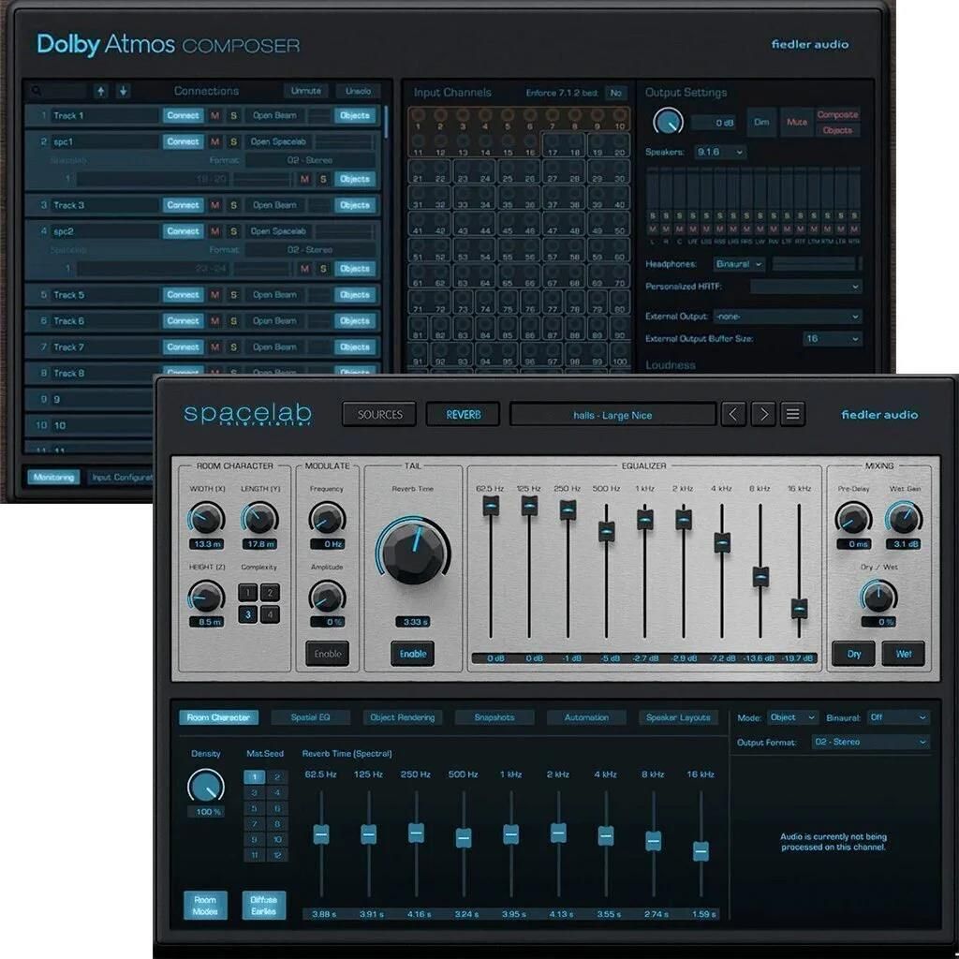Click the output level knob in Output Settings
Screen dimensions: 959x959
pos(667,122)
